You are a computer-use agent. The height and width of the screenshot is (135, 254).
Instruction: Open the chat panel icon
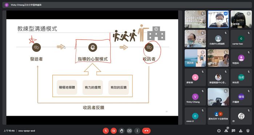point(233,131)
